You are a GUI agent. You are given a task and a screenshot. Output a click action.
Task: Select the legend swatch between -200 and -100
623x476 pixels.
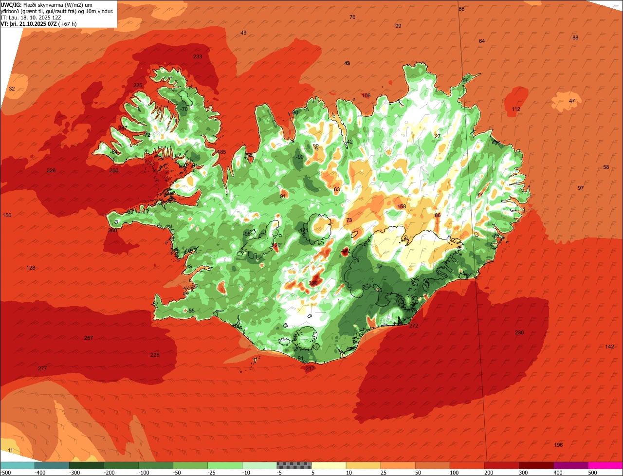point(121,465)
